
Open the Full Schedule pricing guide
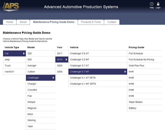pos(144,54)
